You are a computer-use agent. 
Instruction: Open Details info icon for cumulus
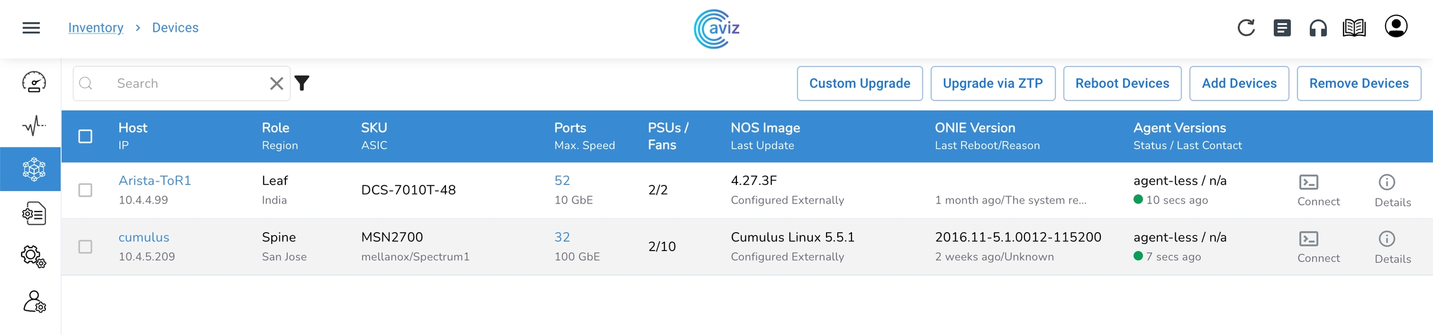pos(1386,239)
